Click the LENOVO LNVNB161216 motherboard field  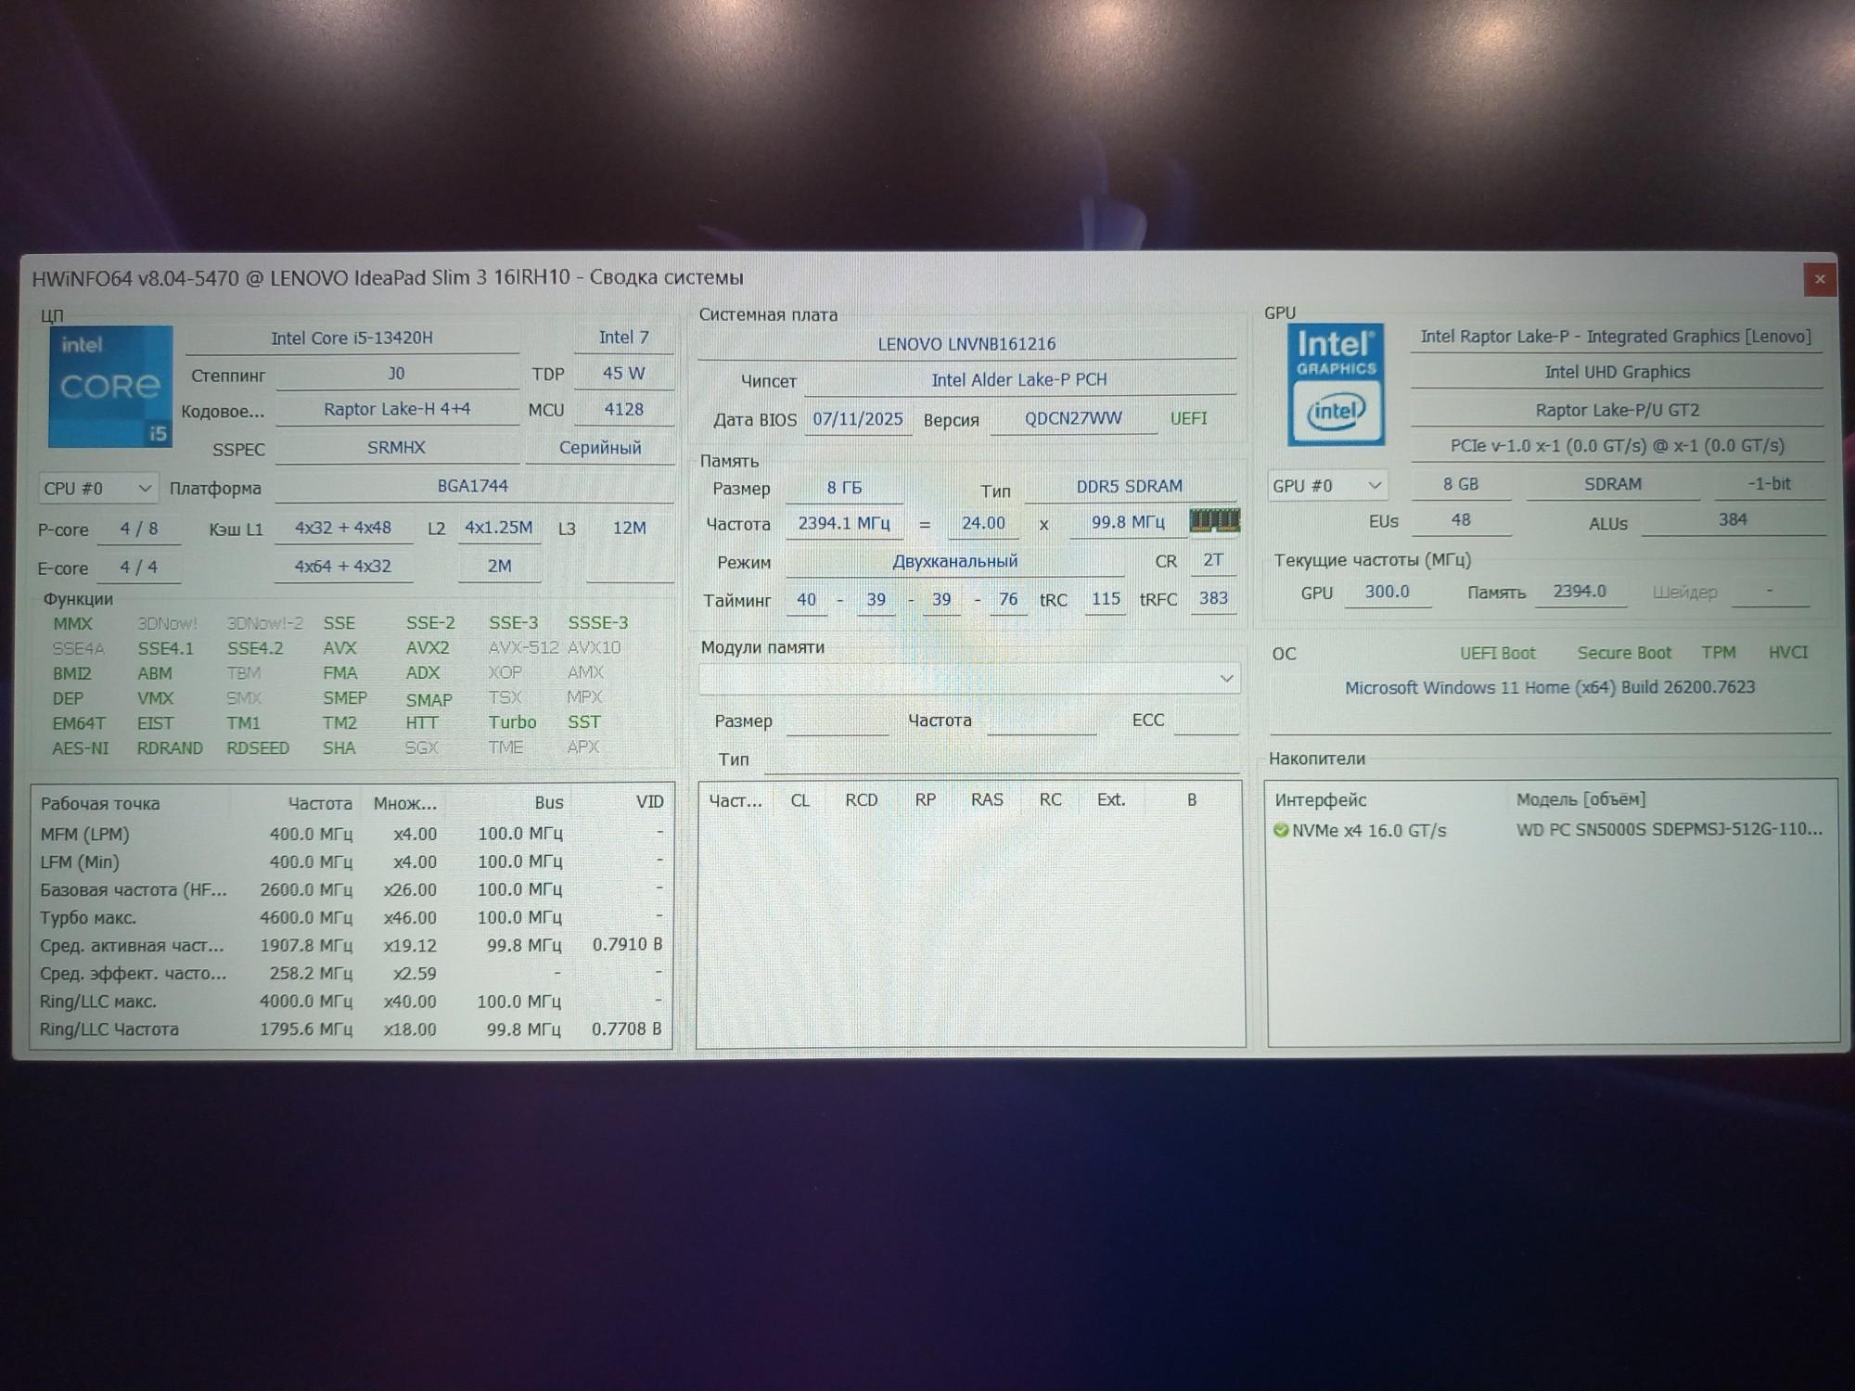point(966,344)
